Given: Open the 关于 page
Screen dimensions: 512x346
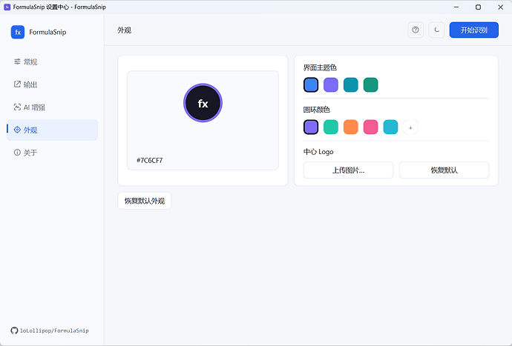Looking at the screenshot, I should (x=52, y=153).
